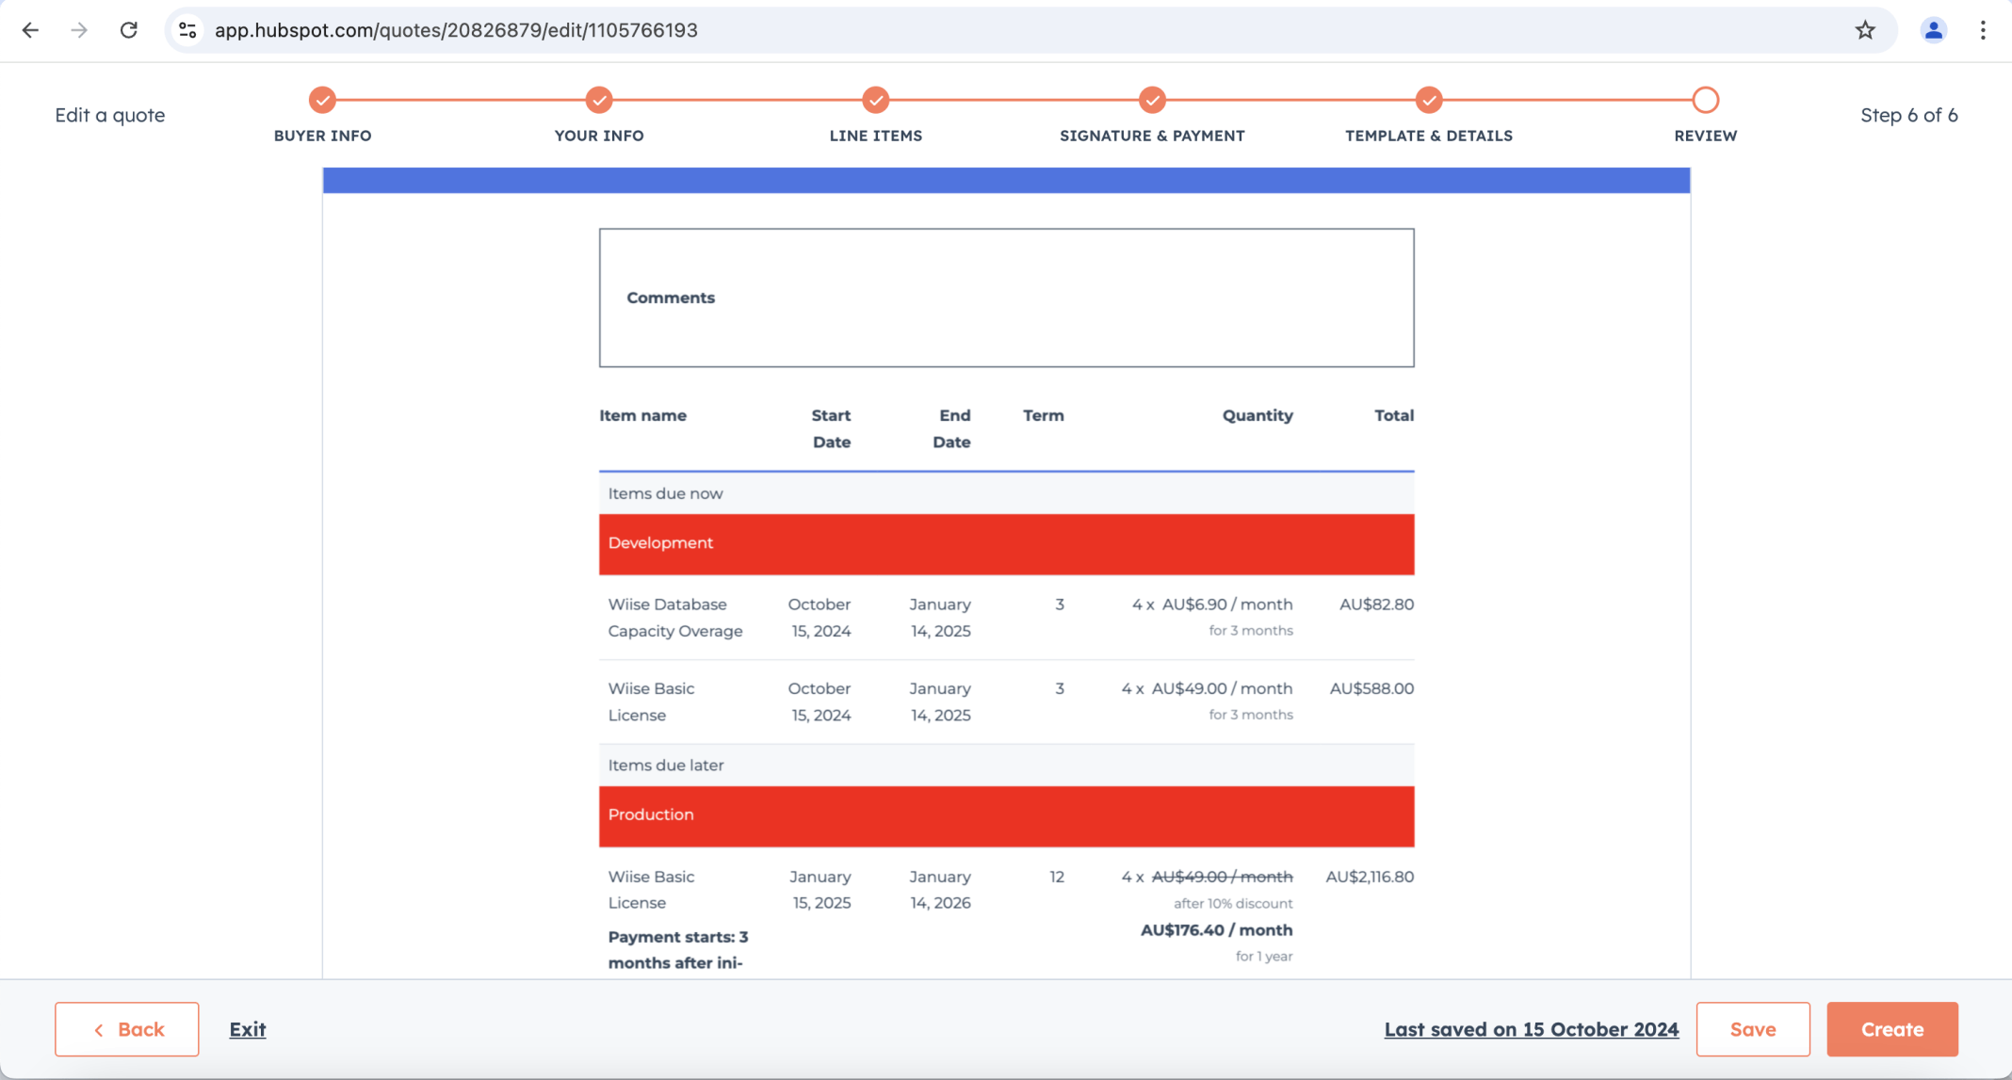Click the struck-through AU$49.00 / month price

click(x=1222, y=877)
